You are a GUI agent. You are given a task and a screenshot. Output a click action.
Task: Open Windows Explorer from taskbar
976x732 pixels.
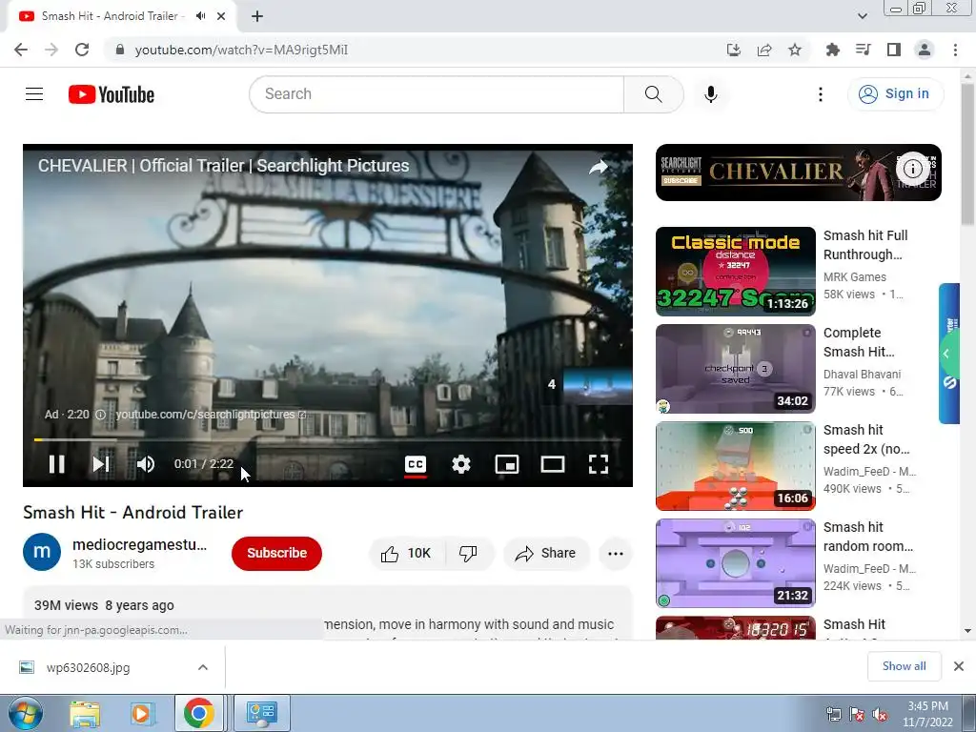coord(85,714)
